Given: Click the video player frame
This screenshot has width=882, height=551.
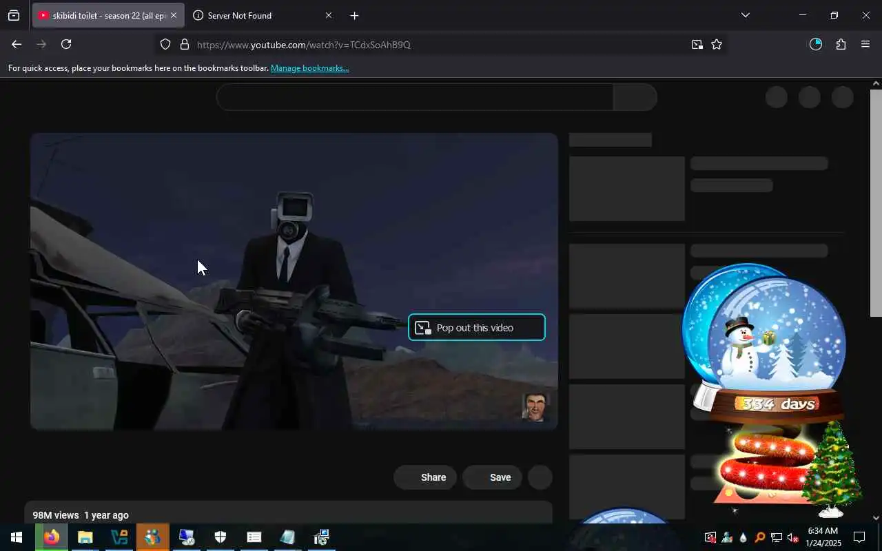Looking at the screenshot, I should (x=294, y=281).
